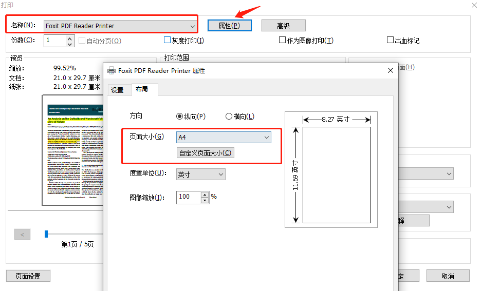Go to previous page with the < arrow
Image resolution: width=481 pixels, height=291 pixels.
tap(22, 235)
